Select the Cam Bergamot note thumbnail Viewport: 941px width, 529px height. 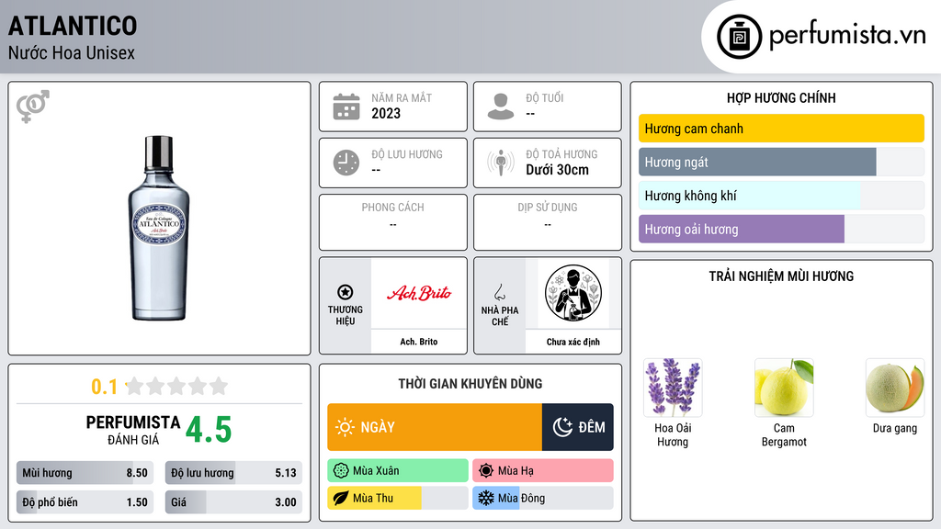[x=784, y=388]
